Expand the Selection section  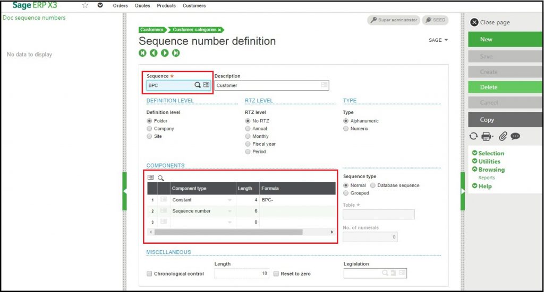click(x=491, y=153)
